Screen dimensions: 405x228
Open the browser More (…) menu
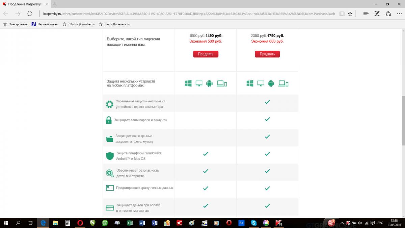(x=400, y=14)
